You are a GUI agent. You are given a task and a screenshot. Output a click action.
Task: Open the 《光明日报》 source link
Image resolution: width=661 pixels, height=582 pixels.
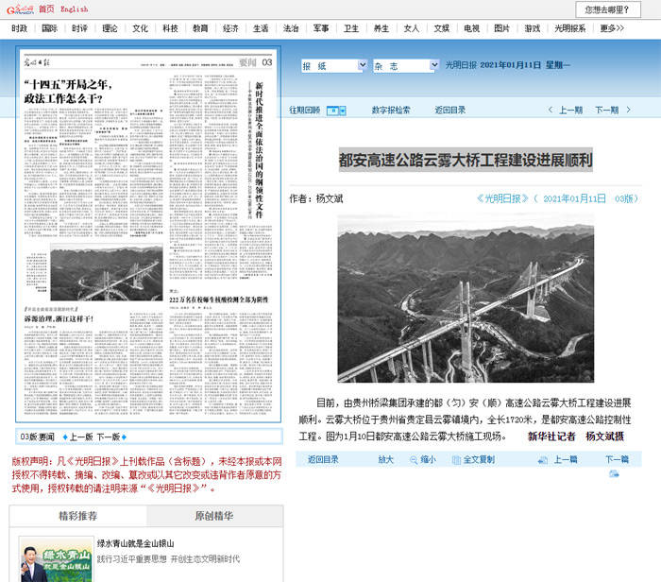(x=502, y=198)
